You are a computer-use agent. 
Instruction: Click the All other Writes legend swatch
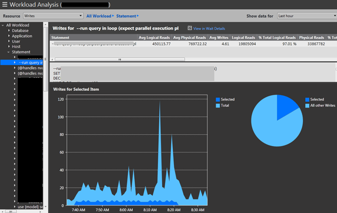pyautogui.click(x=307, y=105)
